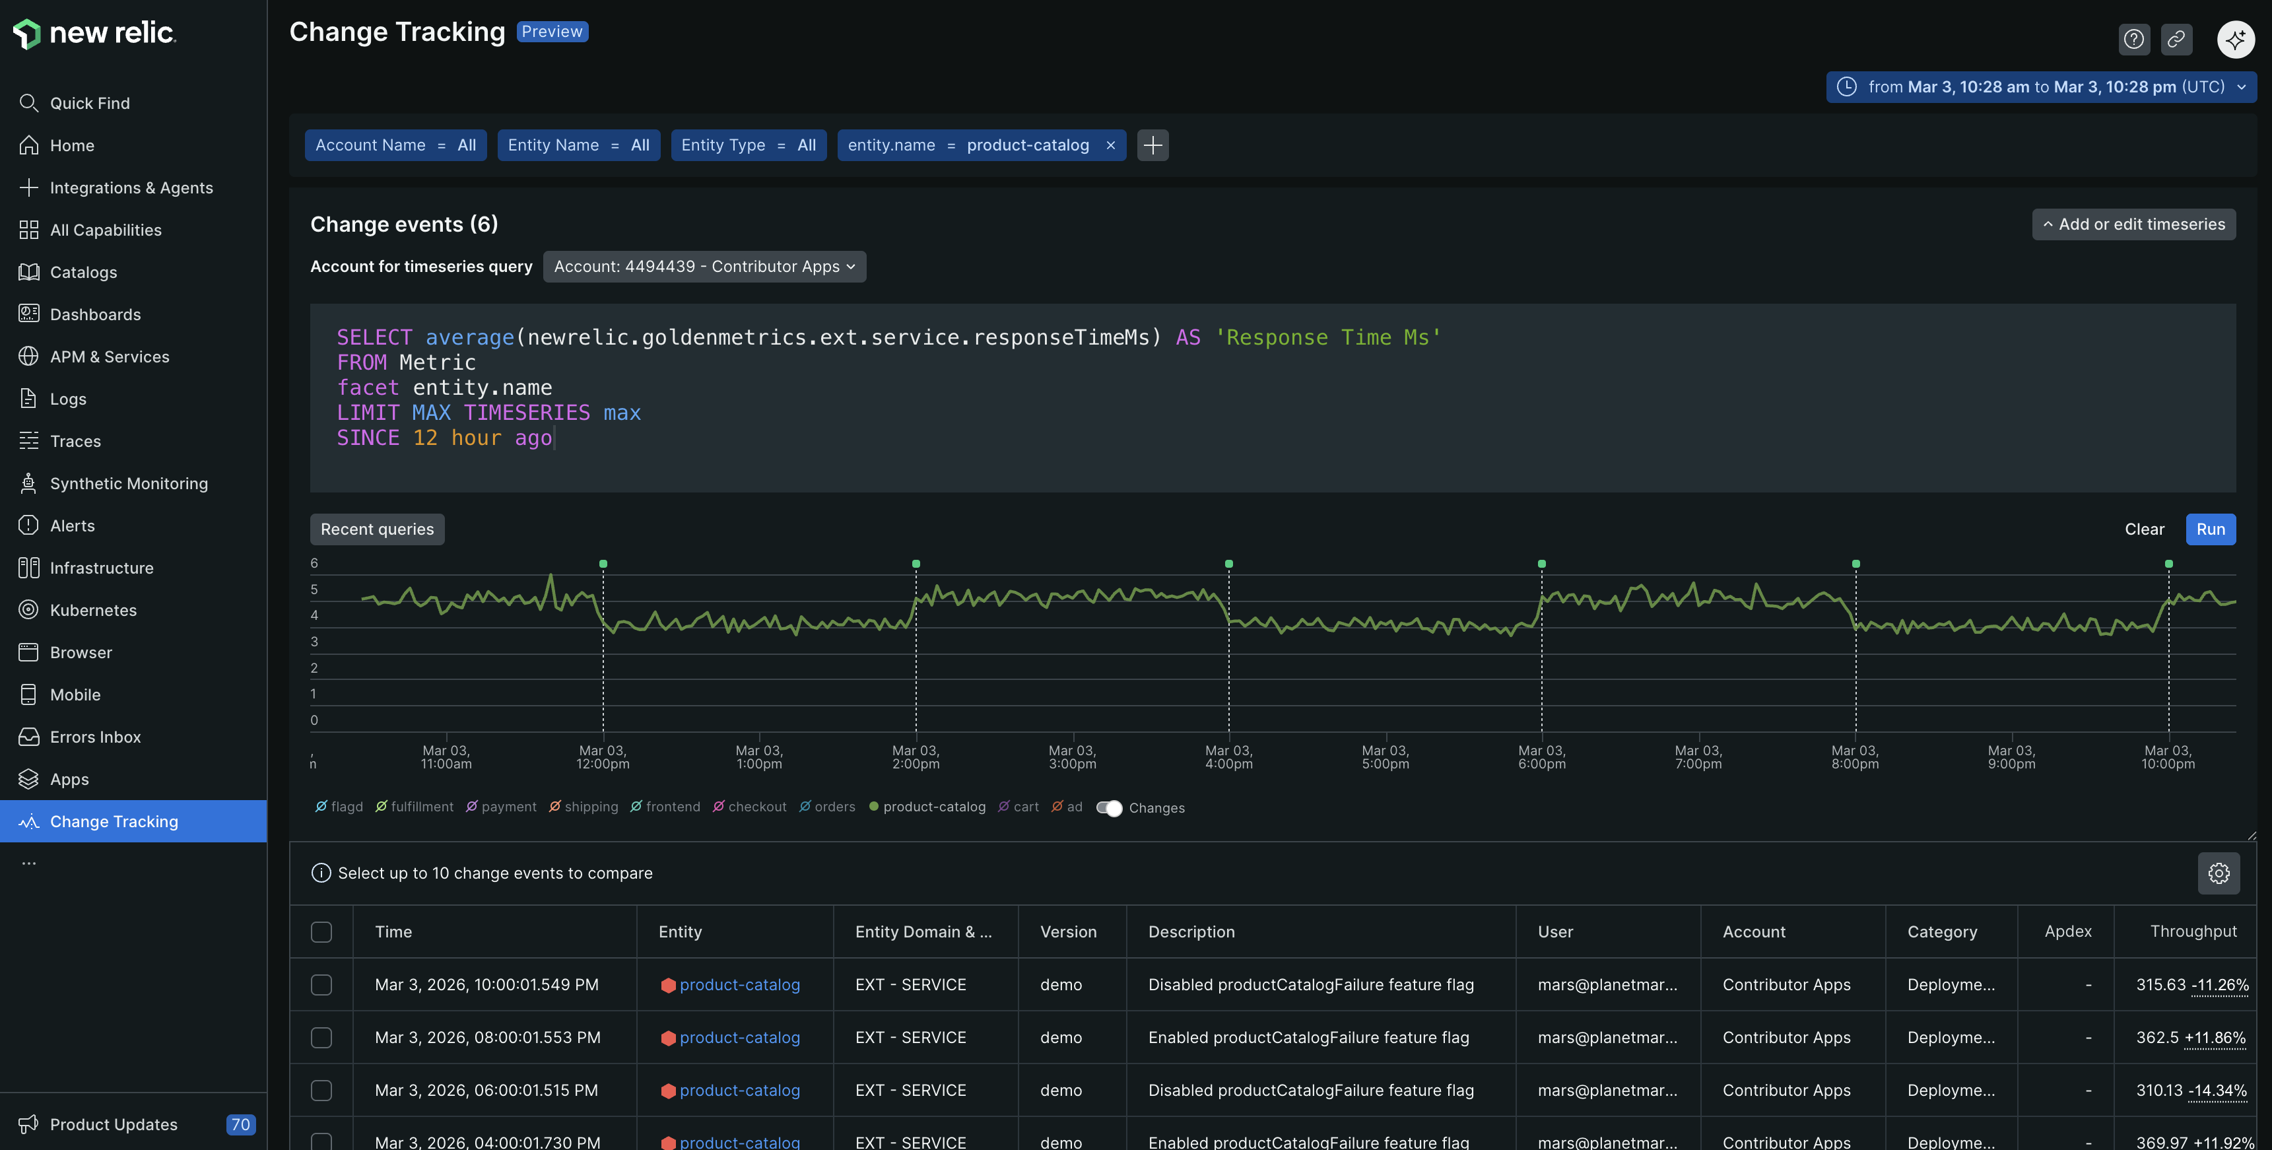Open Quick Find search in sidebar
This screenshot has width=2272, height=1150.
(88, 102)
